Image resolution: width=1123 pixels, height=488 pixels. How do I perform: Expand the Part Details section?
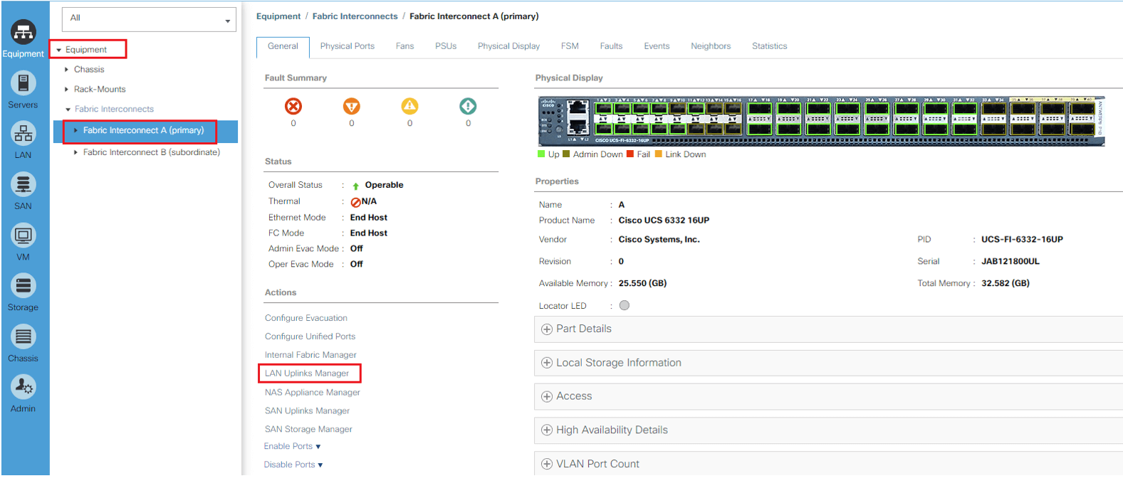tap(547, 329)
